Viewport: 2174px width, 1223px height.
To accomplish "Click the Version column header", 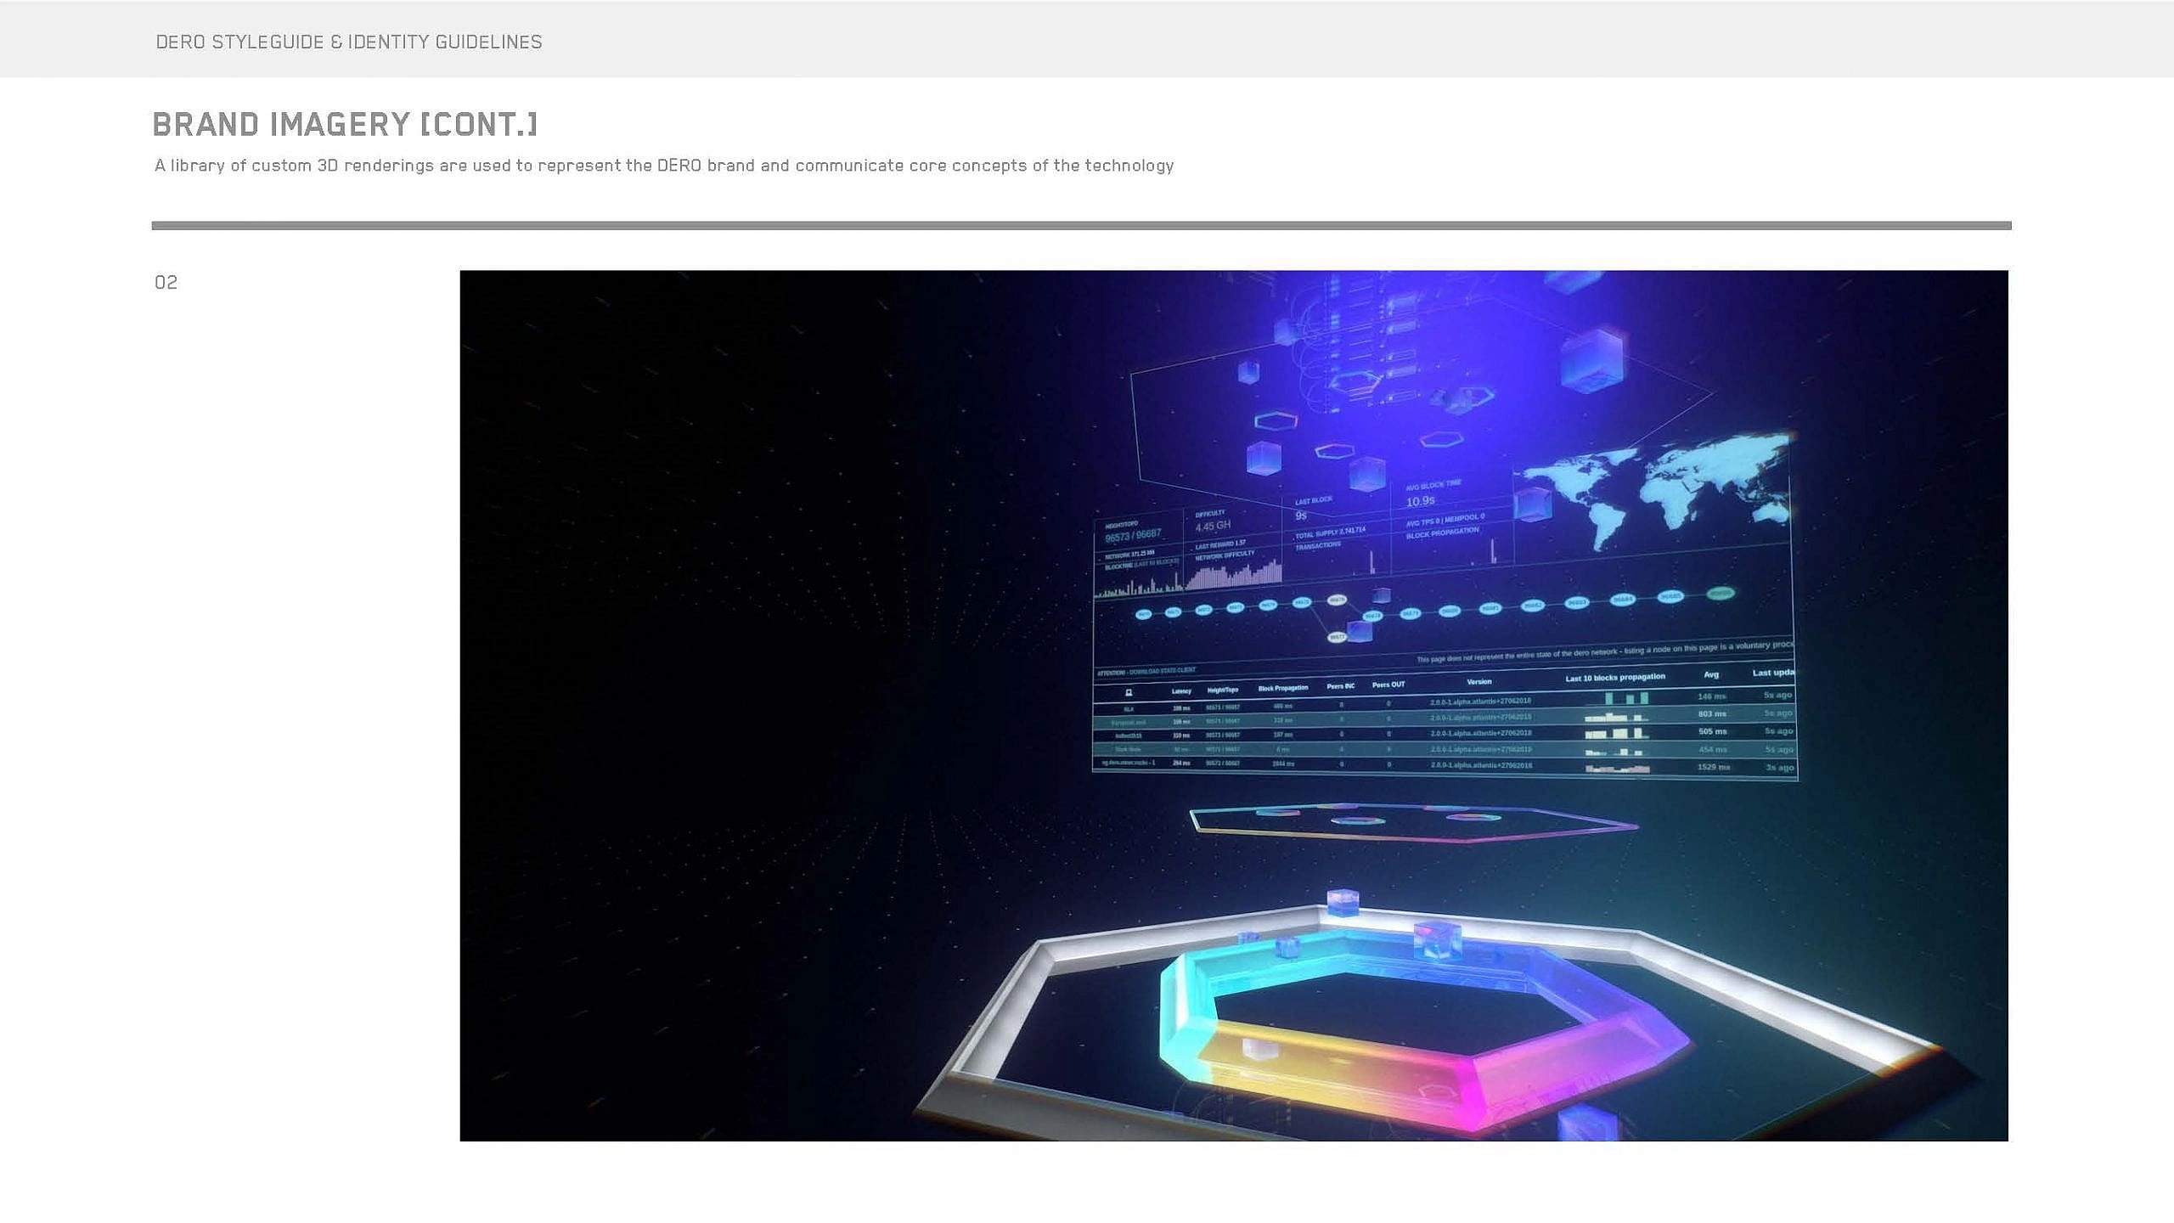I will point(1478,681).
